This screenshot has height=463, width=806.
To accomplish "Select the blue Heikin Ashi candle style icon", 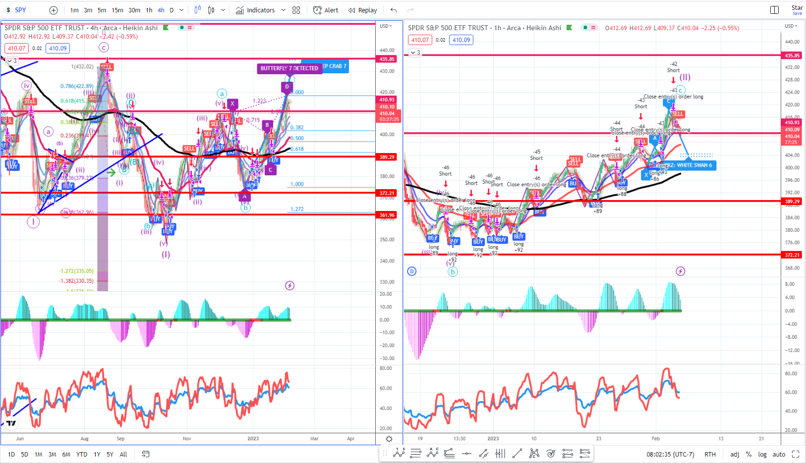I will tap(198, 10).
